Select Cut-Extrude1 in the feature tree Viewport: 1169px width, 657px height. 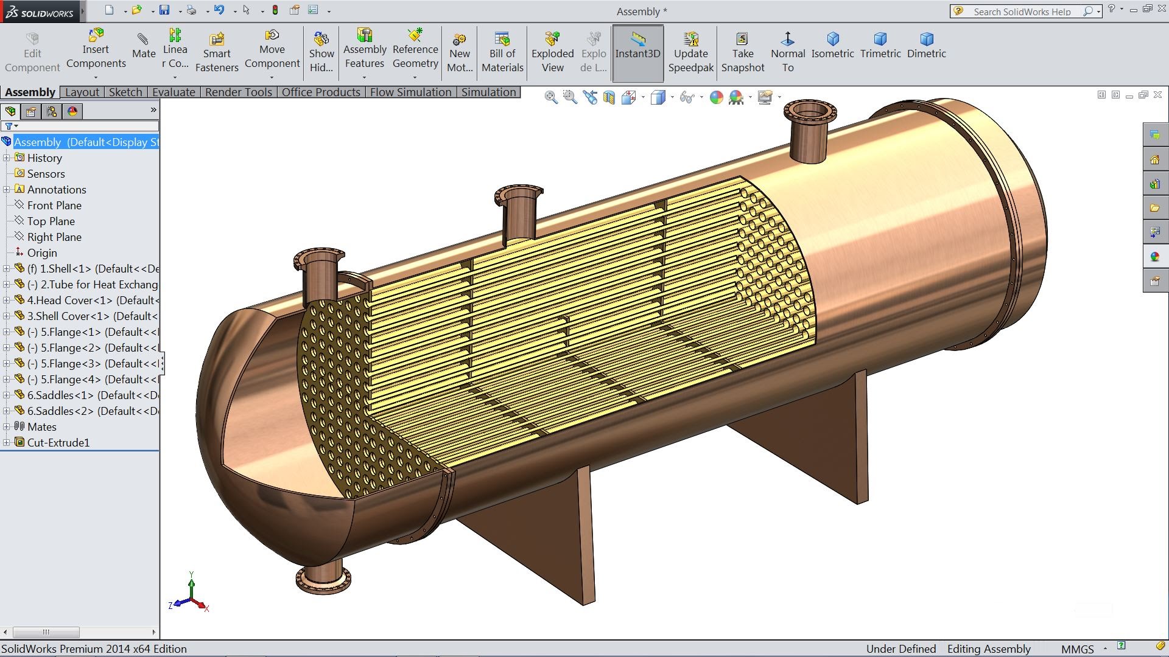point(58,442)
